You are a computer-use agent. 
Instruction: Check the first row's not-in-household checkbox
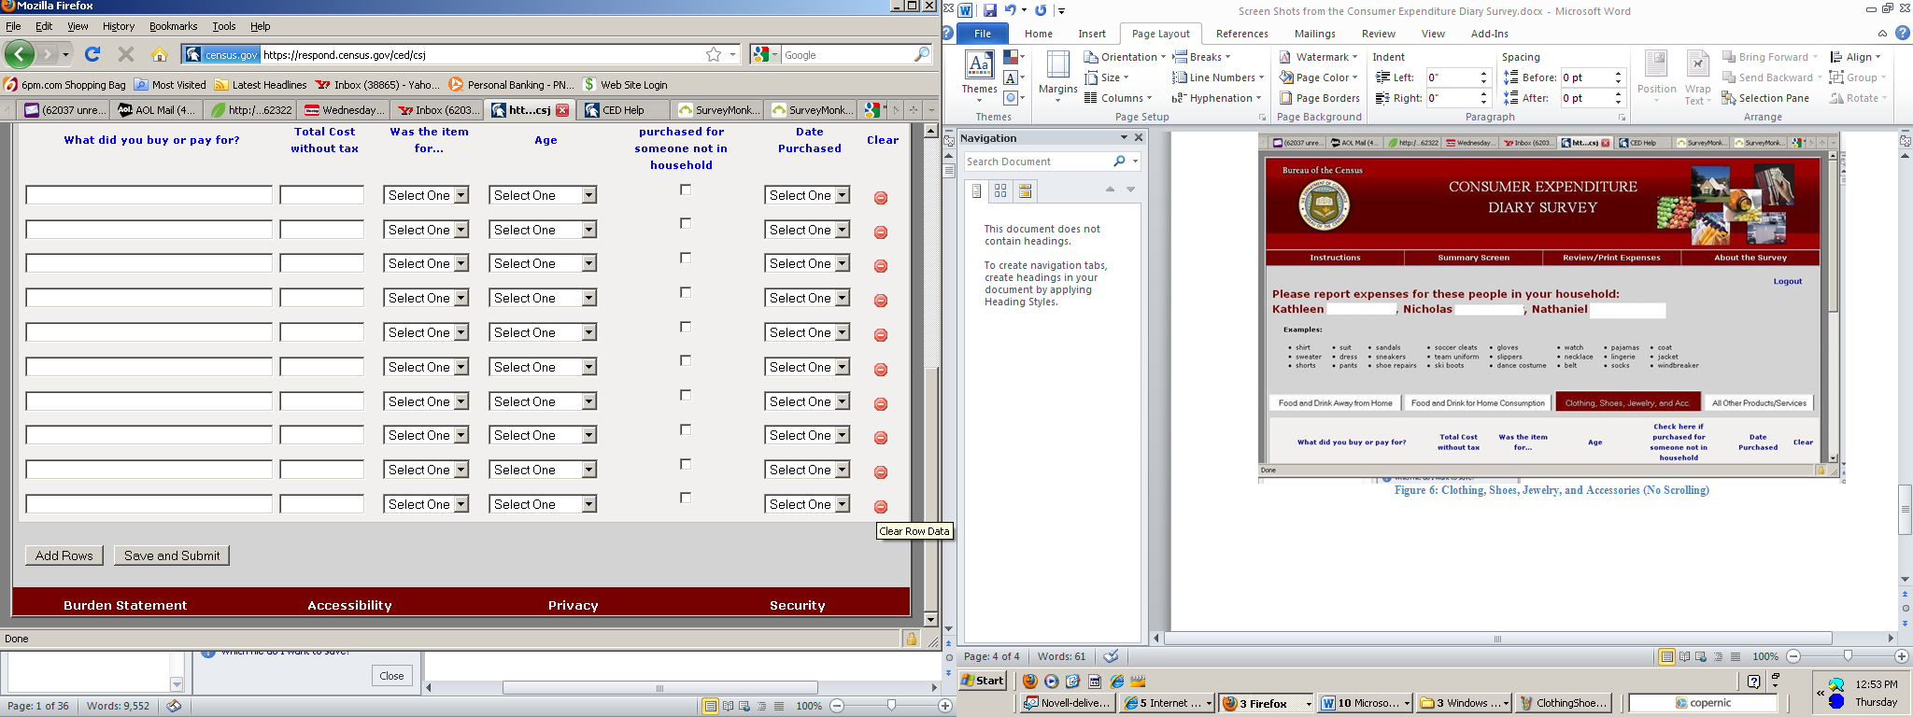pos(686,190)
